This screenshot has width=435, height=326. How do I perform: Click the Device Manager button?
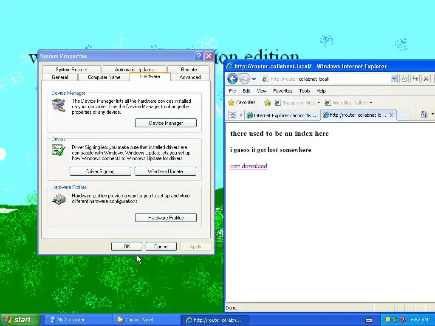(166, 123)
